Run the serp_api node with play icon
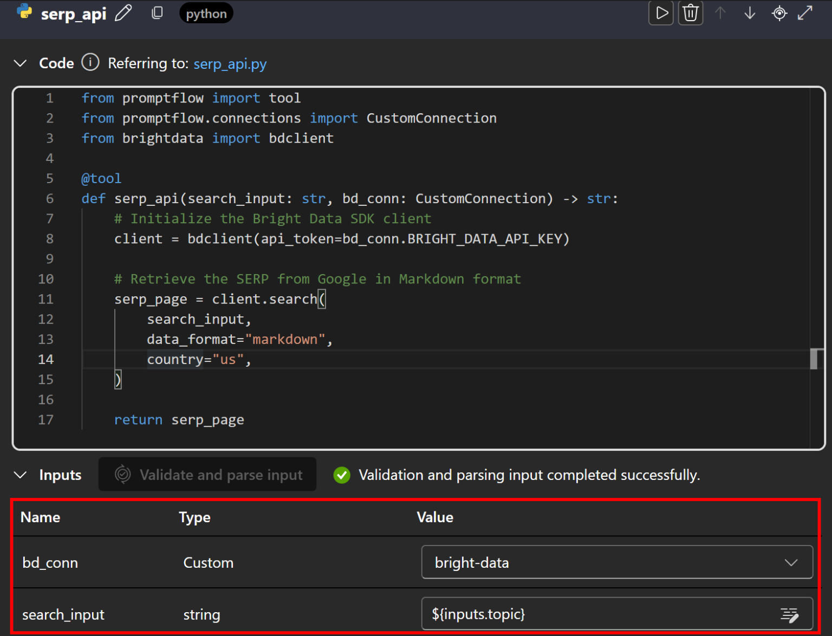The height and width of the screenshot is (636, 832). [x=661, y=13]
